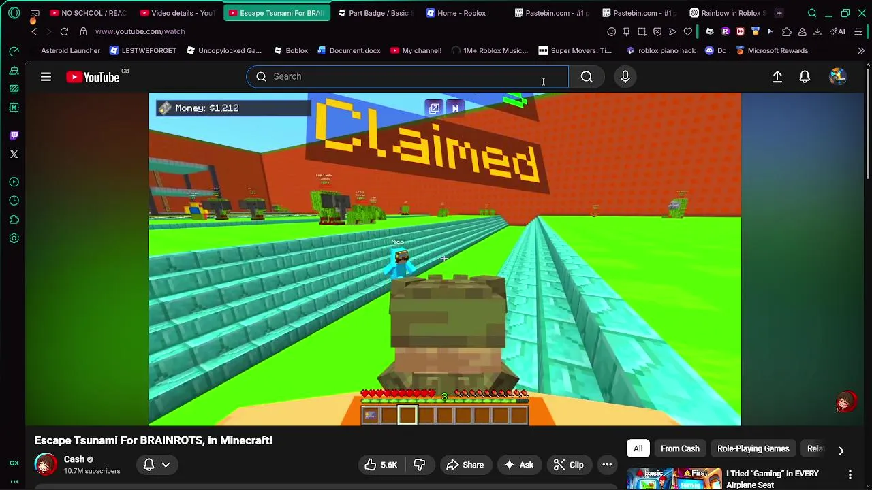Open Cash channel avatar

(46, 465)
